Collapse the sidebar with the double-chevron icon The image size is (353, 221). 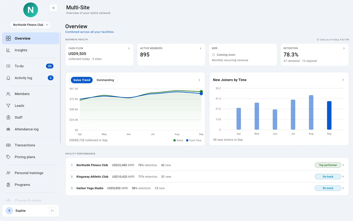(53, 8)
